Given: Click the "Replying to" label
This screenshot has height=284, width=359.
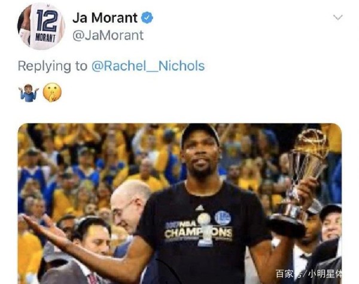Looking at the screenshot, I should pos(53,67).
